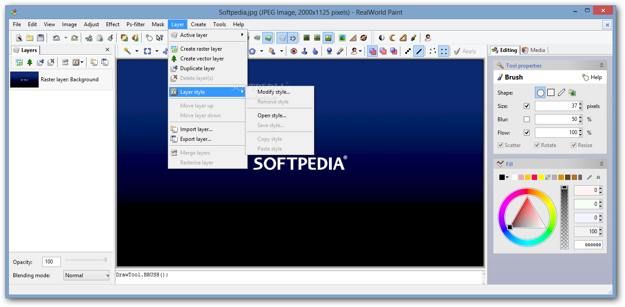Select the brush tool in toolbar
The height and width of the screenshot is (307, 625).
(340, 51)
